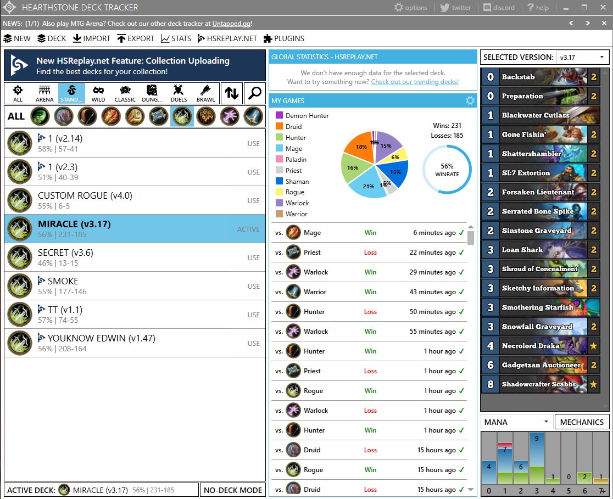Open the IMPORT menu
The width and height of the screenshot is (613, 499).
coord(92,38)
